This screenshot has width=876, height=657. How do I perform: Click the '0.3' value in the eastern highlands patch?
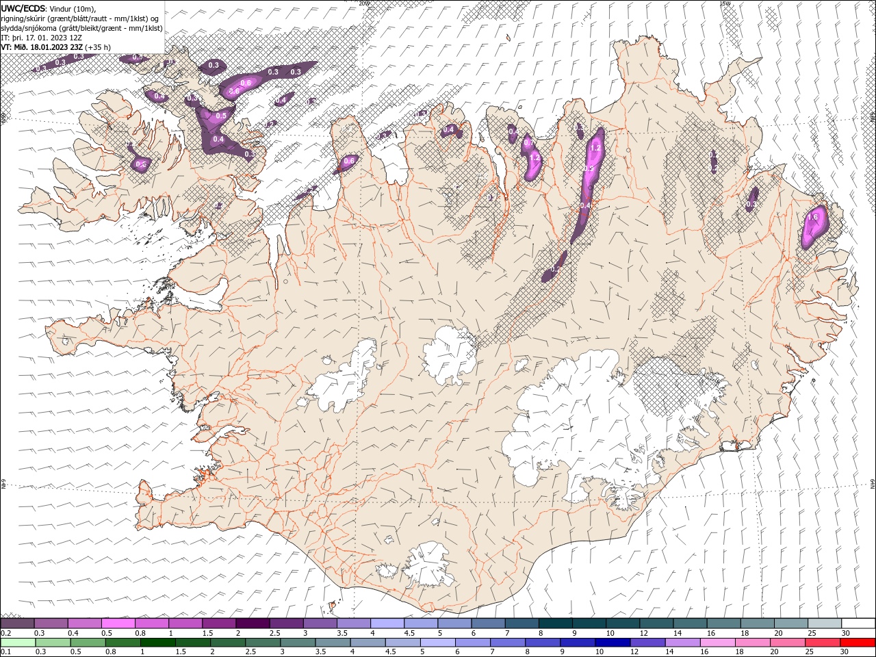click(751, 204)
